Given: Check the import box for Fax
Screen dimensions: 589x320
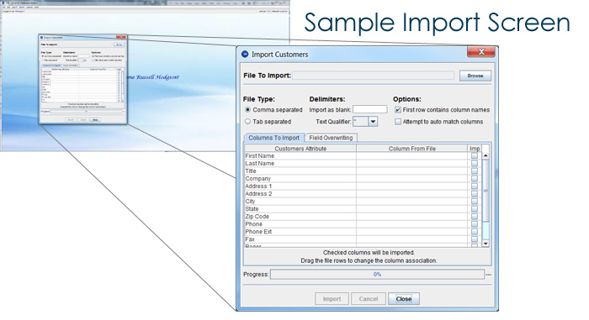Looking at the screenshot, I should (x=475, y=239).
